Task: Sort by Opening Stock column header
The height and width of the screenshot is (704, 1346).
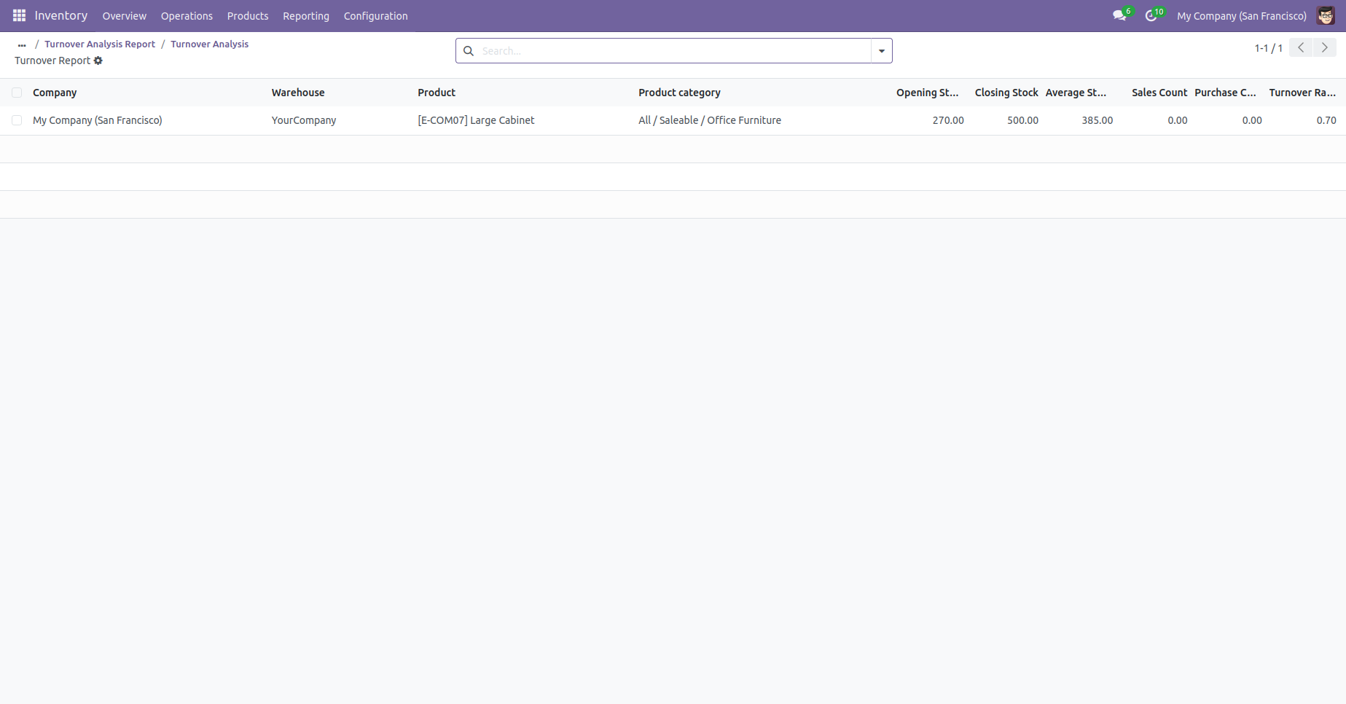Action: coord(928,93)
